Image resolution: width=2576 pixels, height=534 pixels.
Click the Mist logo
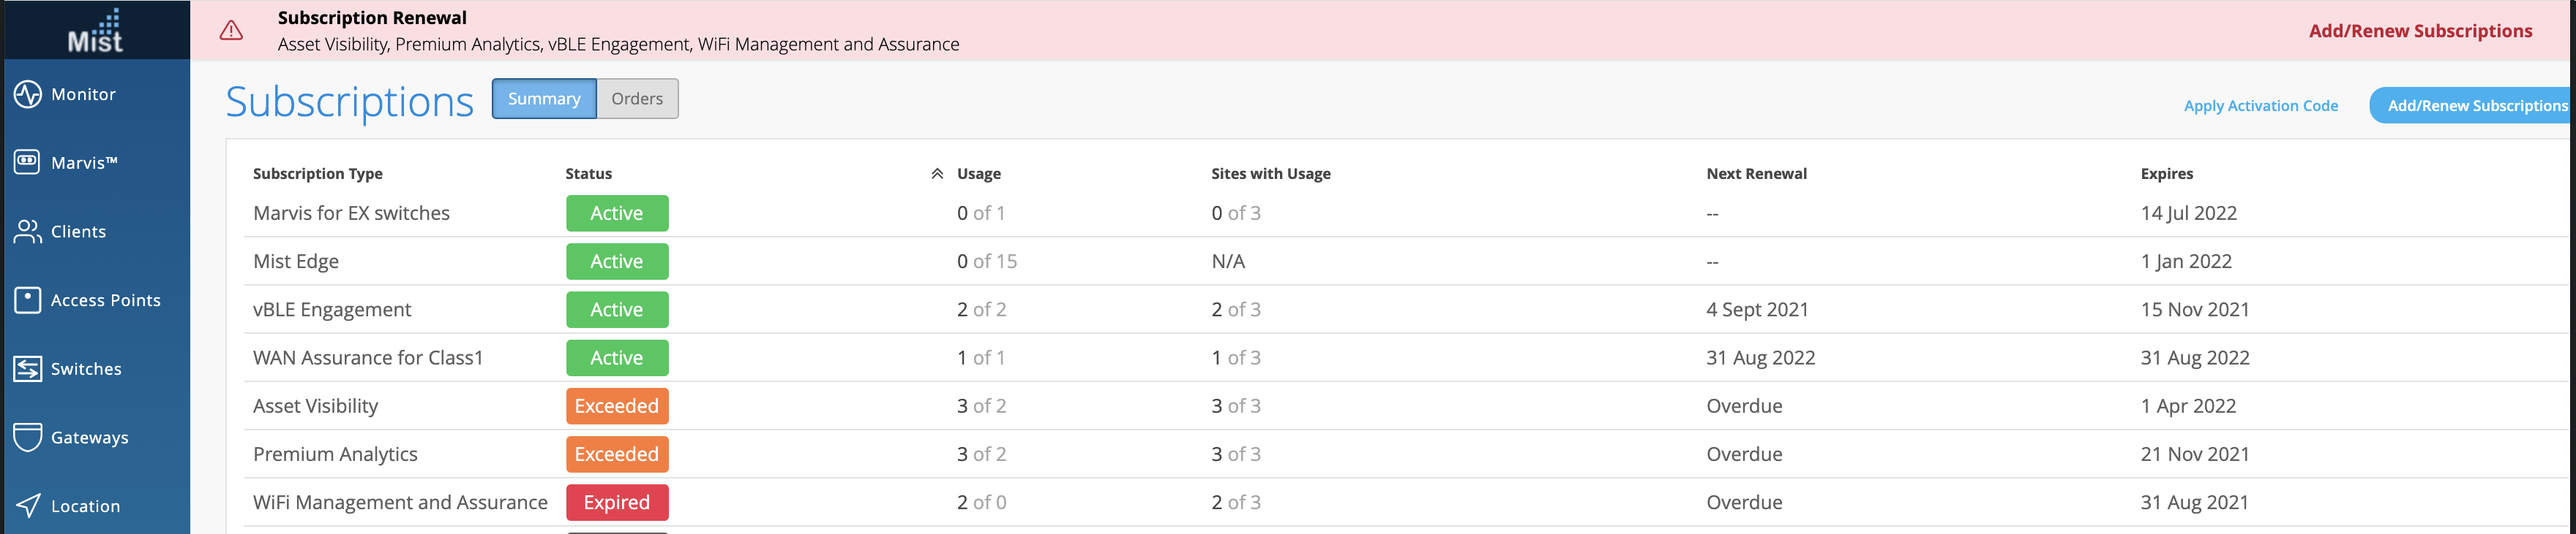[x=95, y=30]
